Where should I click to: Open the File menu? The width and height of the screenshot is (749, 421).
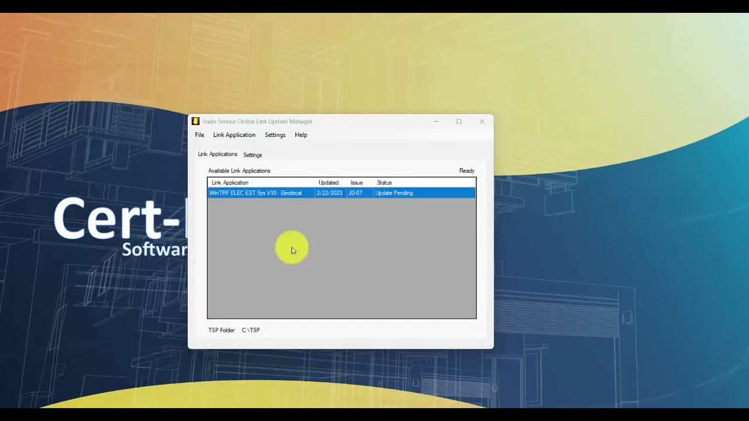pos(200,135)
